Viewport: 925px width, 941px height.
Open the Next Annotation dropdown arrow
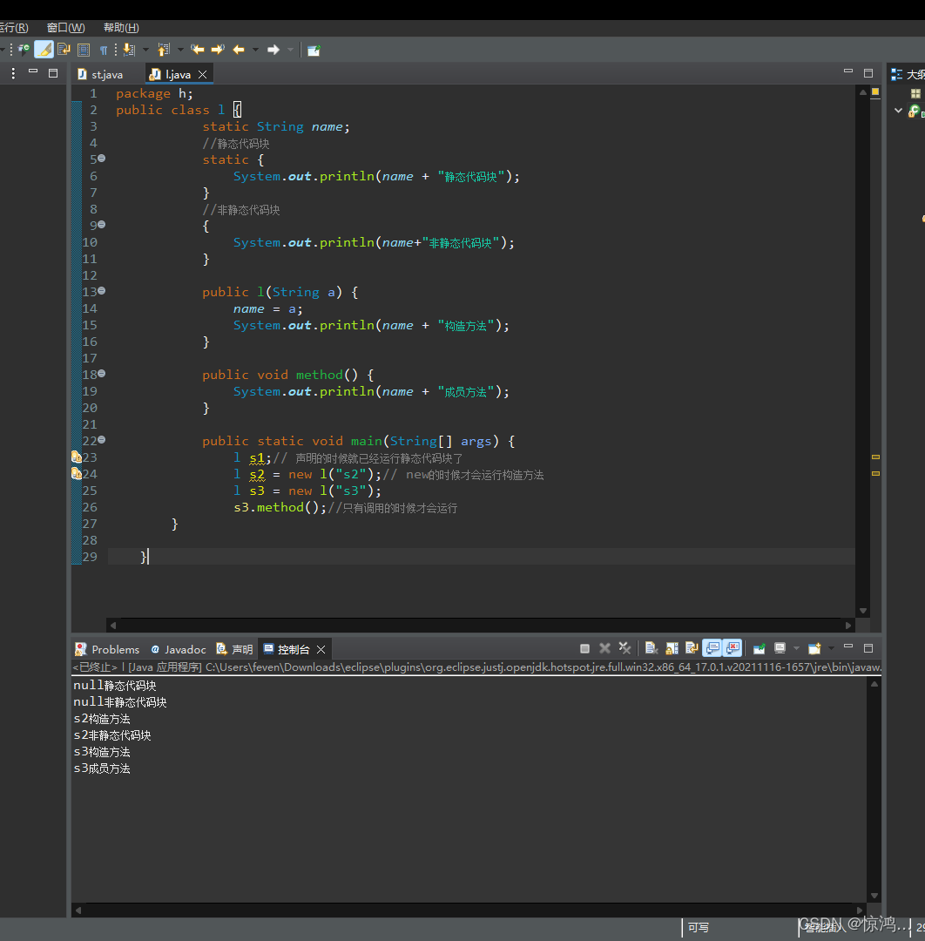[x=145, y=50]
